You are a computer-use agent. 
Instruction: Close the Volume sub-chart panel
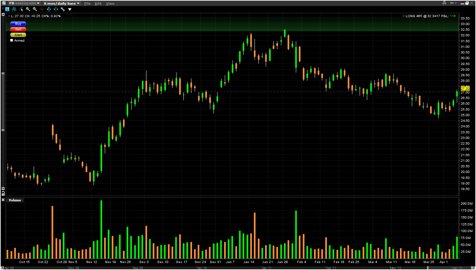[x=3, y=200]
